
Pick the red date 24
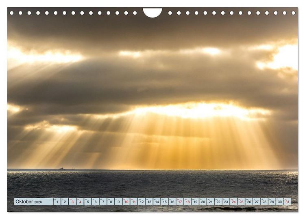(234, 202)
